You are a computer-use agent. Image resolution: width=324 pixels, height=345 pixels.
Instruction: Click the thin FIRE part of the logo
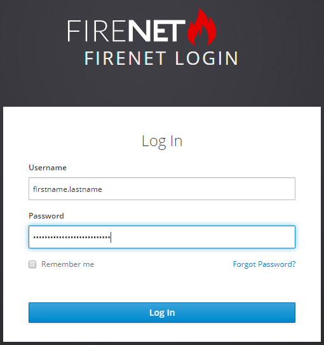[96, 30]
